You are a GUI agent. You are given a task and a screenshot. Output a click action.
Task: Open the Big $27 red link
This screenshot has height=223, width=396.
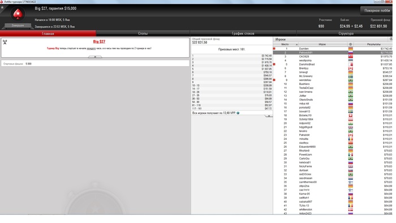(99, 42)
